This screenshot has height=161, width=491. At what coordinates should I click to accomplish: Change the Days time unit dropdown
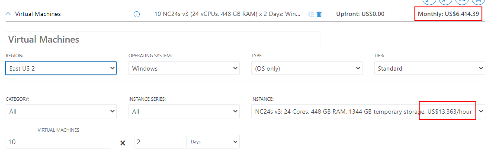click(213, 142)
